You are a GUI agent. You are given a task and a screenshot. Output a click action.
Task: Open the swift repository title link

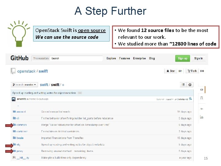click(x=43, y=71)
